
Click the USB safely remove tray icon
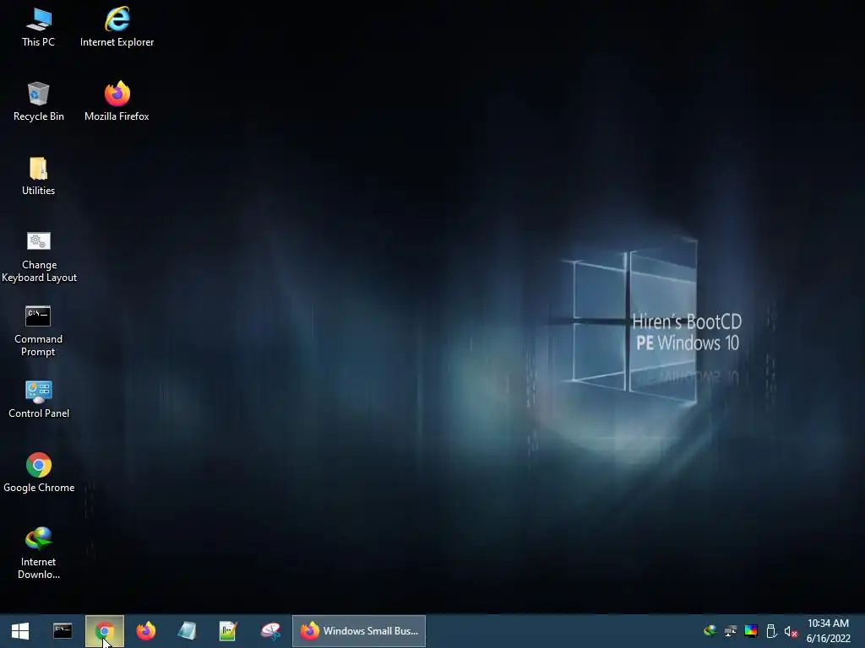click(x=772, y=631)
